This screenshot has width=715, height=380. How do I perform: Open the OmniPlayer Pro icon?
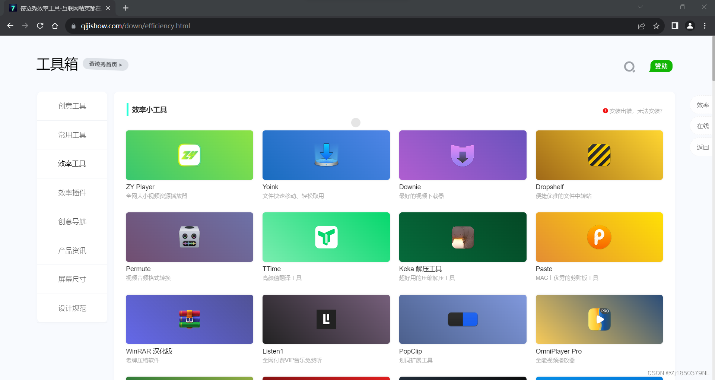pyautogui.click(x=599, y=319)
